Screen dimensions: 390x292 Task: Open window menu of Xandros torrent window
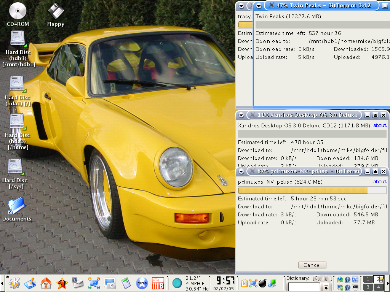click(241, 115)
